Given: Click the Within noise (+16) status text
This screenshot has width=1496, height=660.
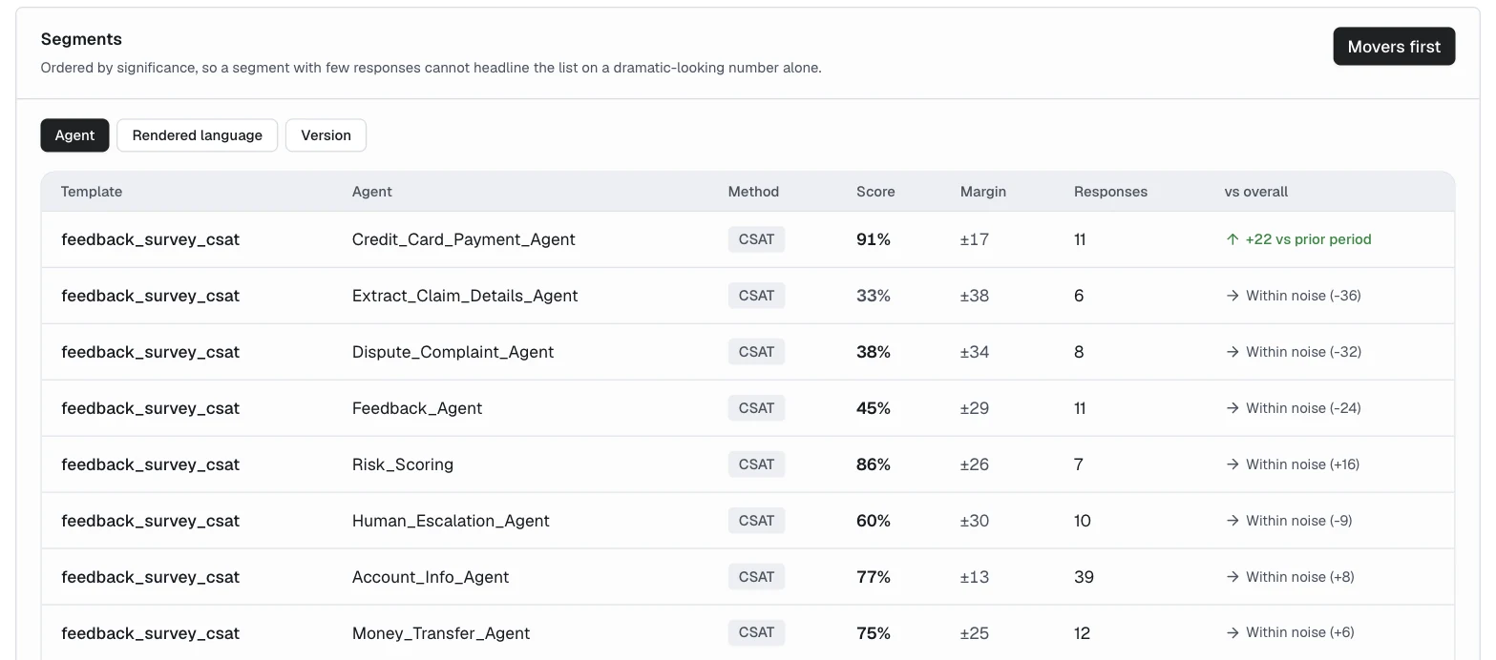Looking at the screenshot, I should 1303,464.
